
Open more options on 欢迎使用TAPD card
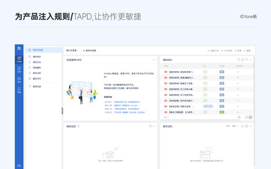point(154,60)
